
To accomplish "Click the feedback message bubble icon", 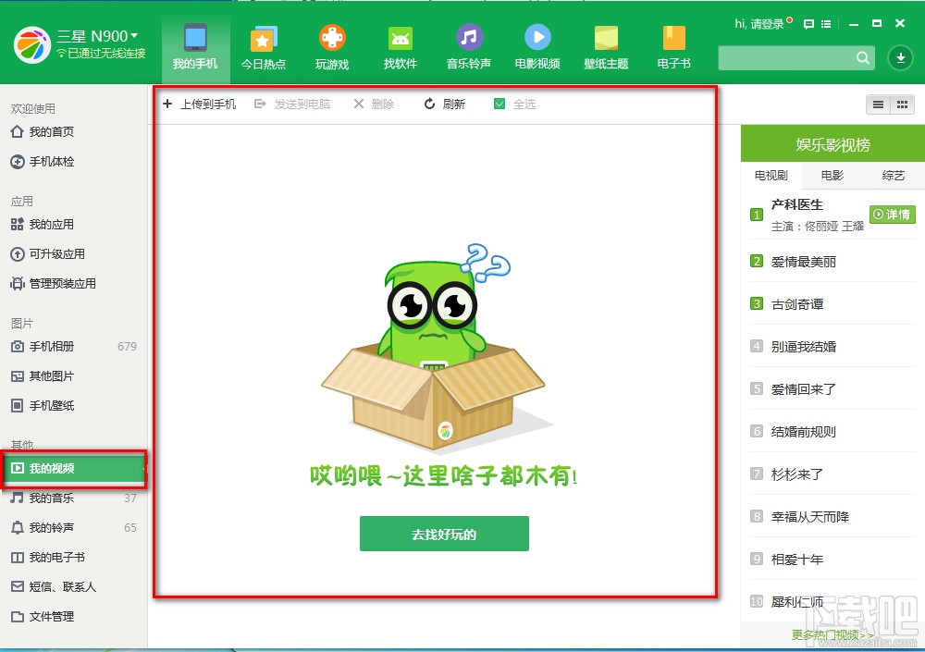I will pyautogui.click(x=808, y=23).
